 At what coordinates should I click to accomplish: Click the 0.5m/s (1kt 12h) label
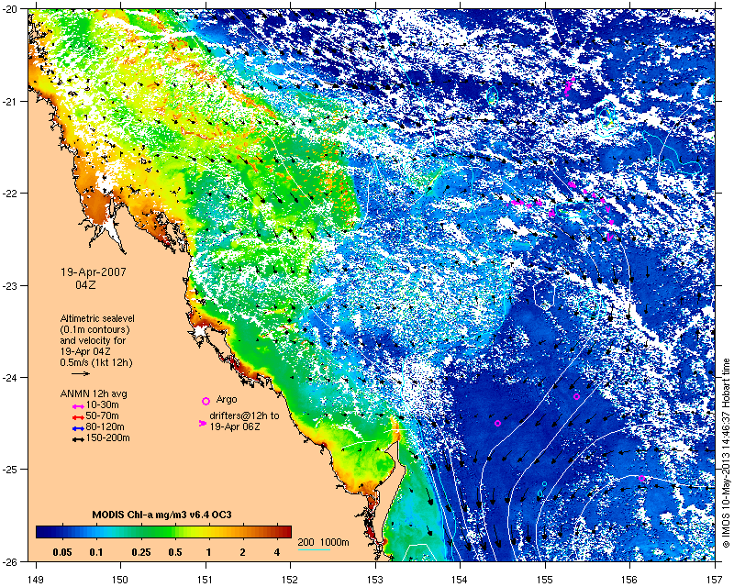96,362
